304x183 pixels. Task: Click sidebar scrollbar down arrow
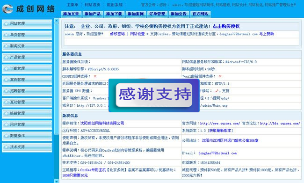[x=57, y=181]
